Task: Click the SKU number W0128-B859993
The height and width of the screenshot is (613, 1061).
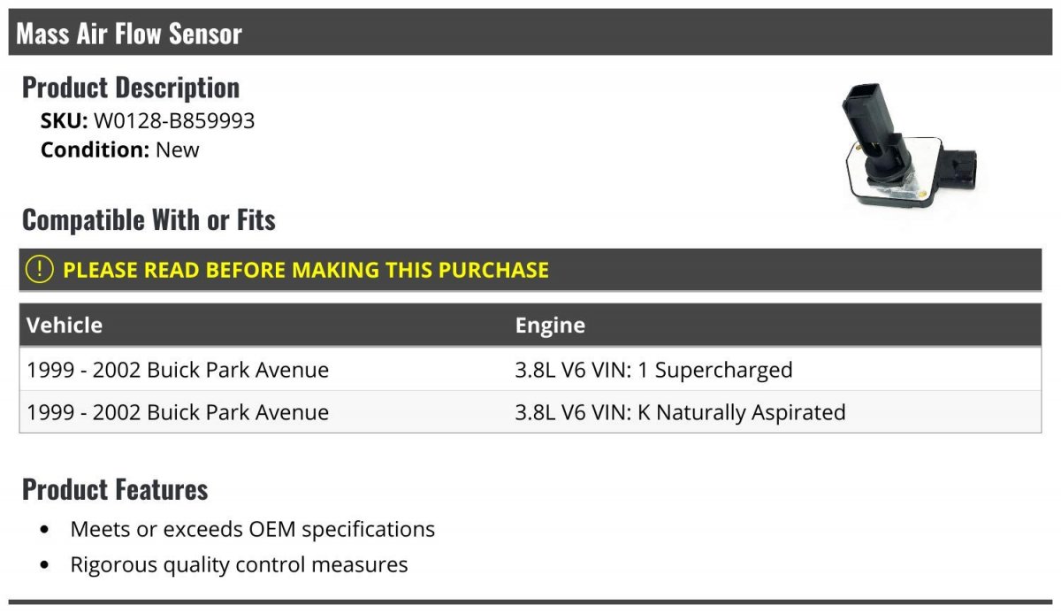Action: 174,121
